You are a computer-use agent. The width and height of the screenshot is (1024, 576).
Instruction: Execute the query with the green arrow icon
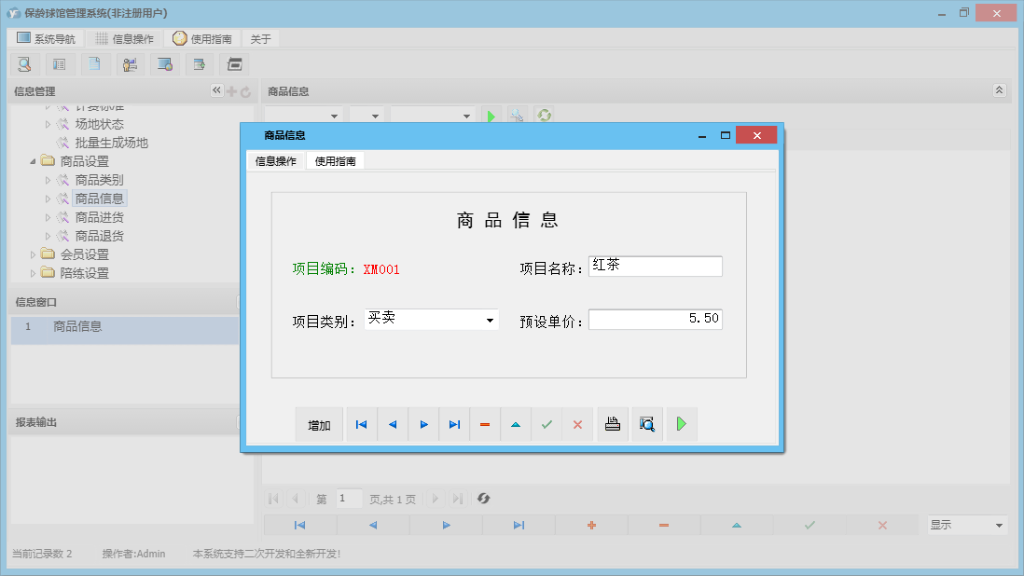pyautogui.click(x=491, y=115)
